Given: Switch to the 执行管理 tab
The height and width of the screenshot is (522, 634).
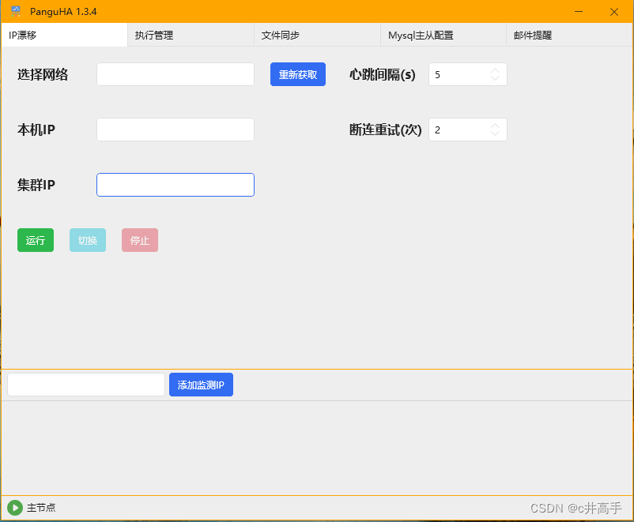Looking at the screenshot, I should point(153,36).
